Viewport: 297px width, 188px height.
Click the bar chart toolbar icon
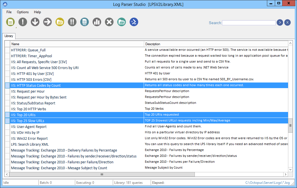click(97, 22)
